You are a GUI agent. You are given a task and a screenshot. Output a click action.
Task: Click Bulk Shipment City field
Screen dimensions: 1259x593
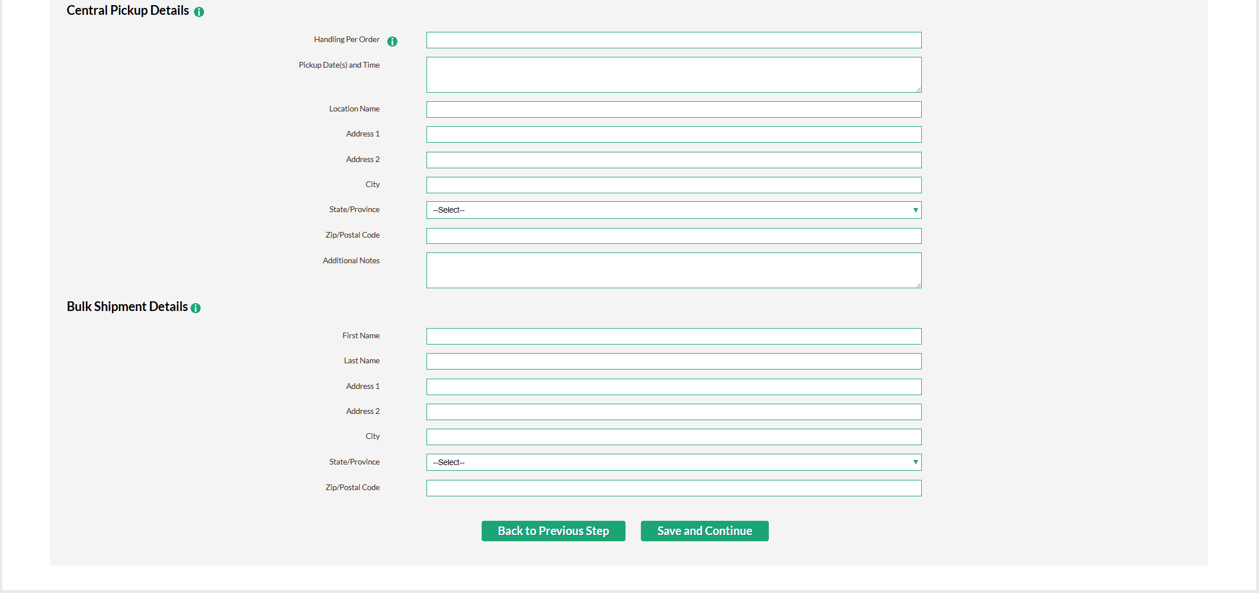(x=673, y=437)
